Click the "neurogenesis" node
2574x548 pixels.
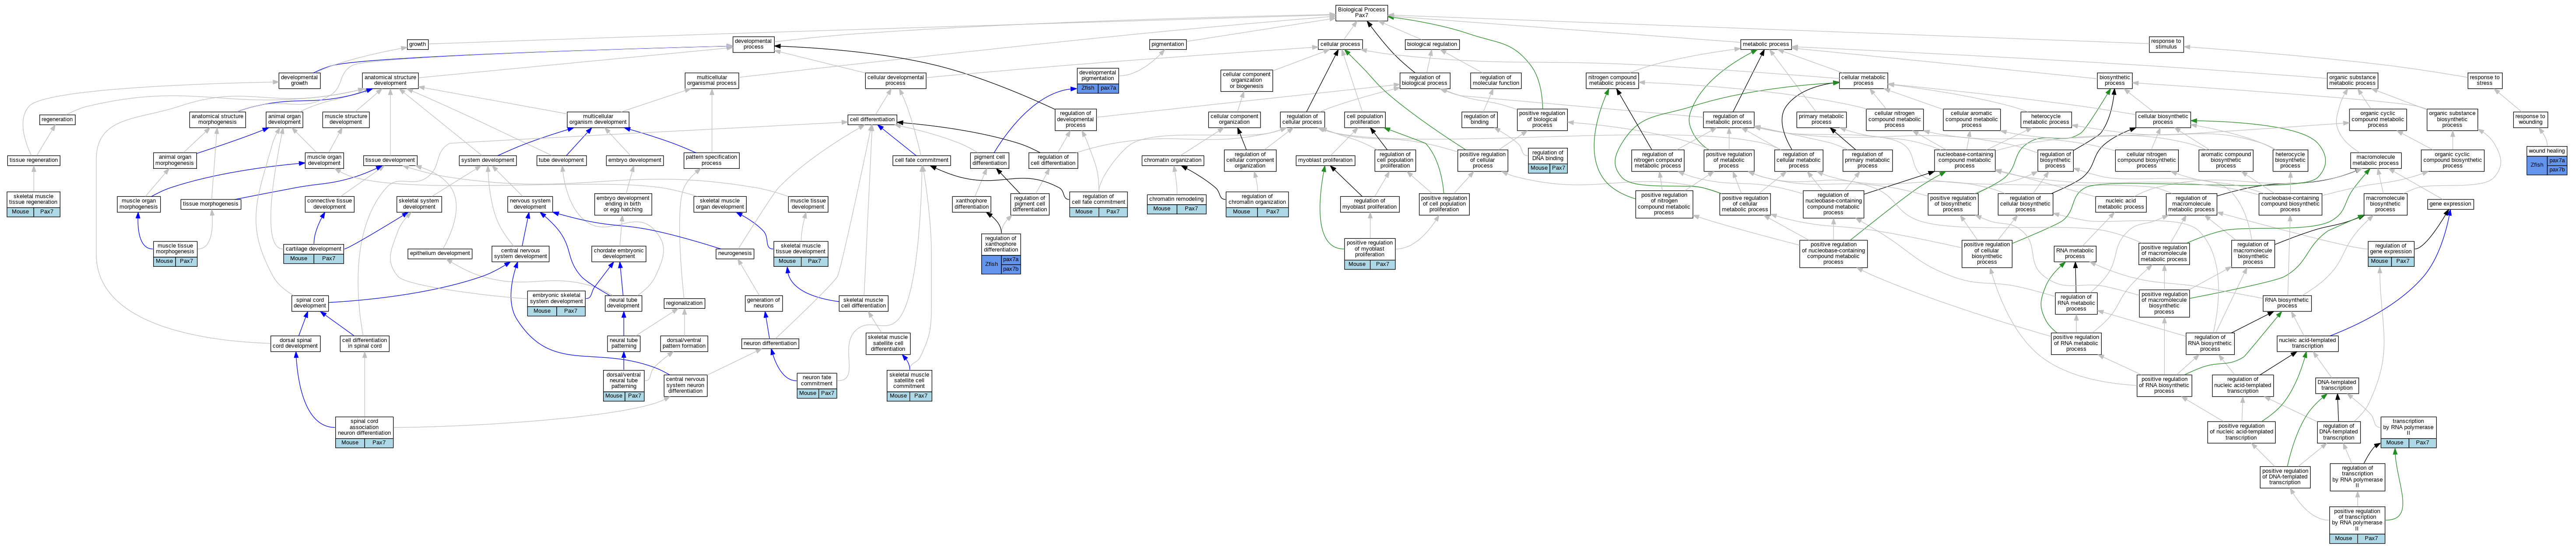734,254
